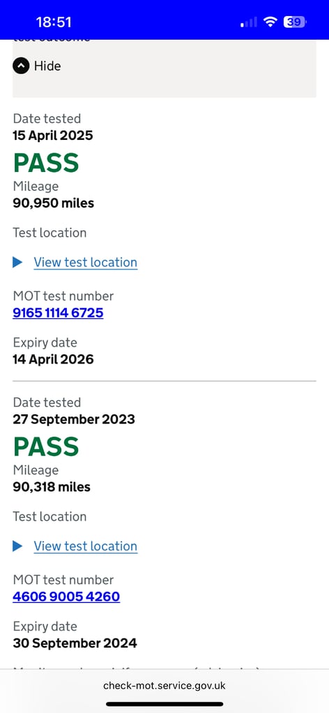Tap the home indicator bar at bottom
Viewport: 329px width, 713px height.
[164, 704]
